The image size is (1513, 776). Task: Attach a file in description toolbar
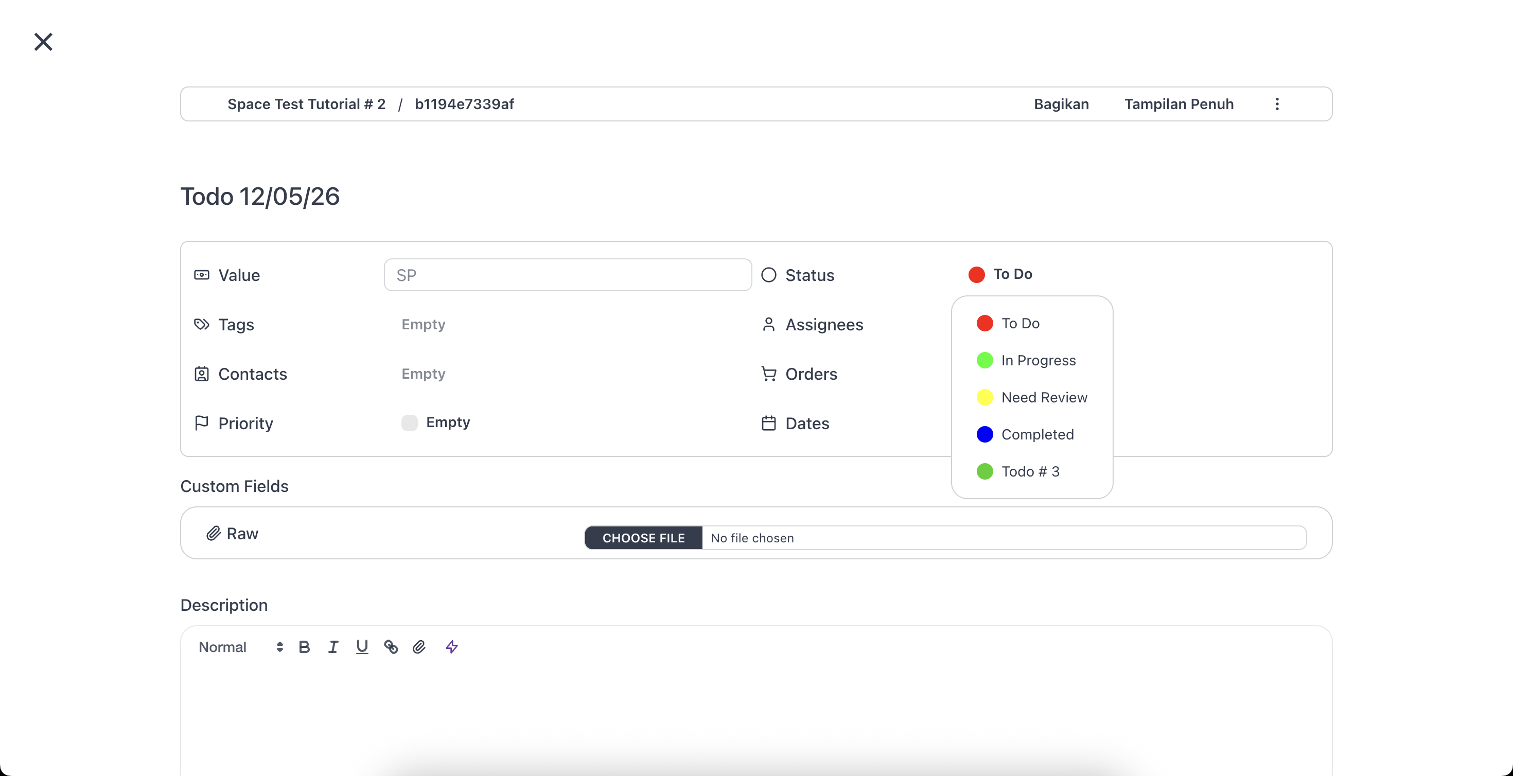click(419, 647)
